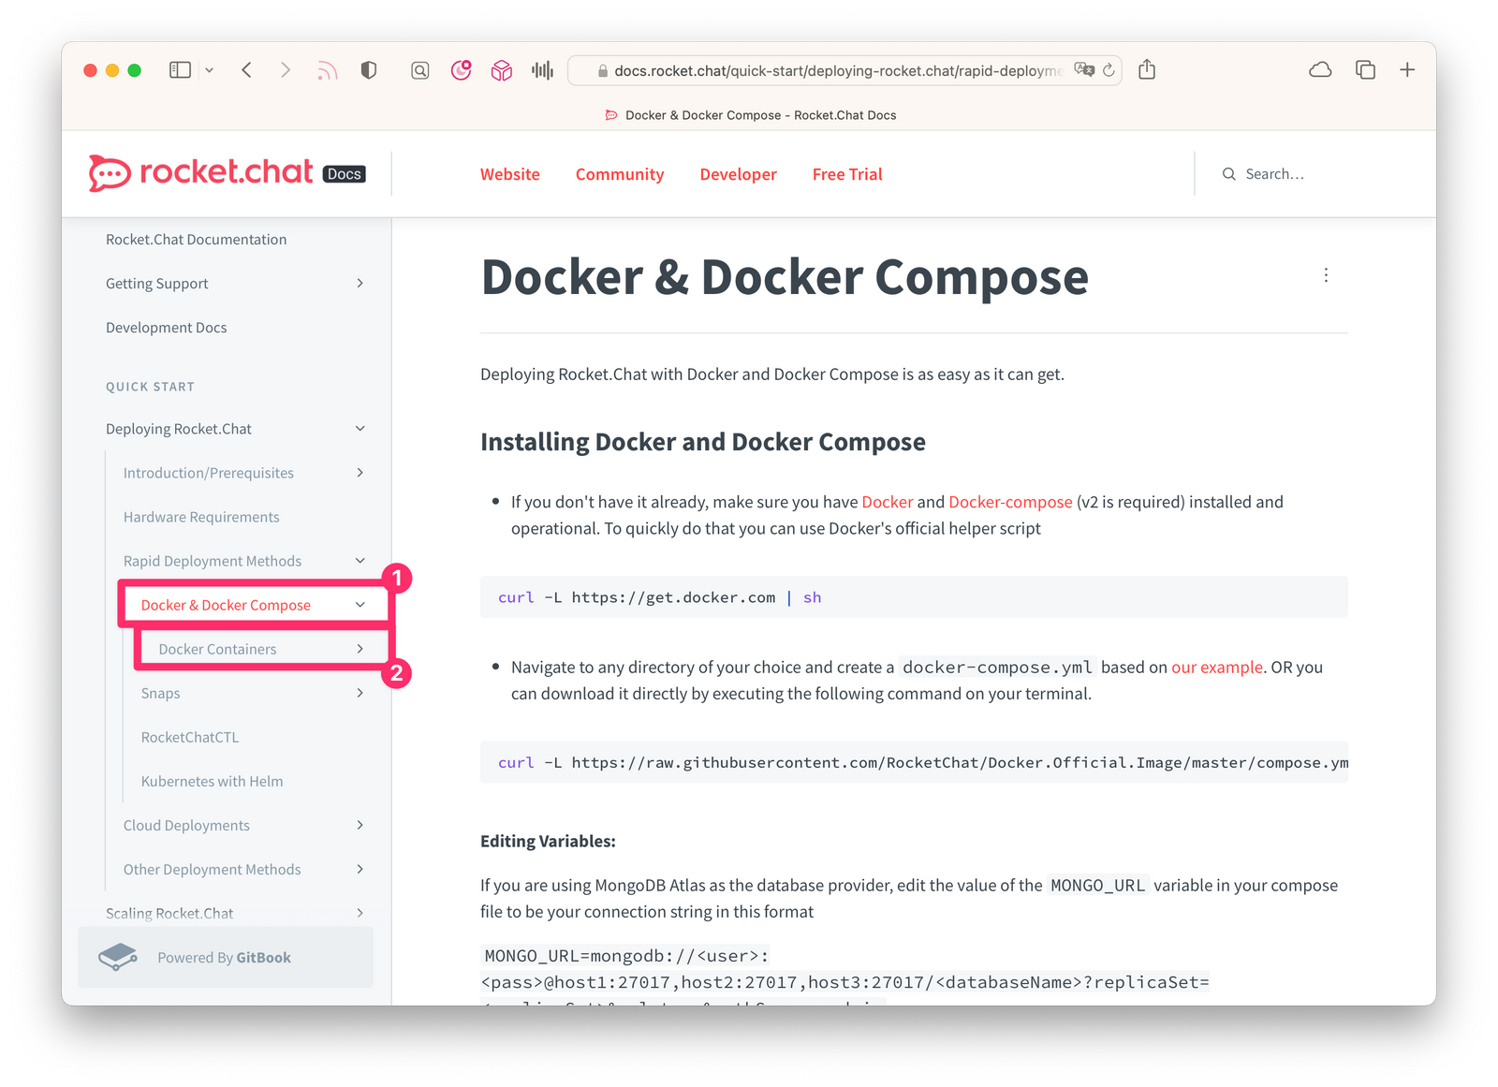Expand the Docker Containers item
This screenshot has height=1087, width=1498.
point(360,649)
